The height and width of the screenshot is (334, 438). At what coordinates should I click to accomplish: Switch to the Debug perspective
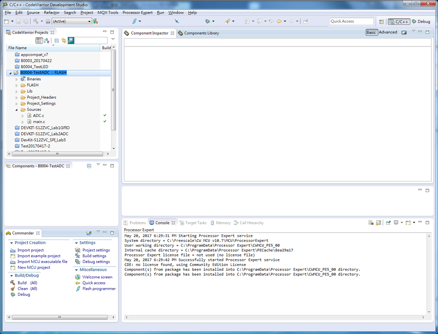click(421, 21)
